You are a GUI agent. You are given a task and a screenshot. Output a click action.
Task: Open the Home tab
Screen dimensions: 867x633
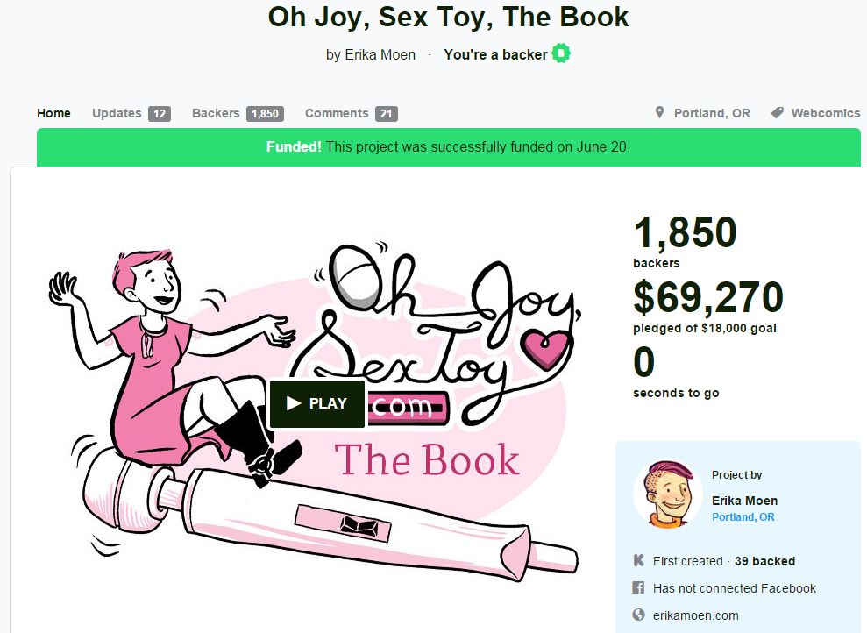click(x=53, y=113)
